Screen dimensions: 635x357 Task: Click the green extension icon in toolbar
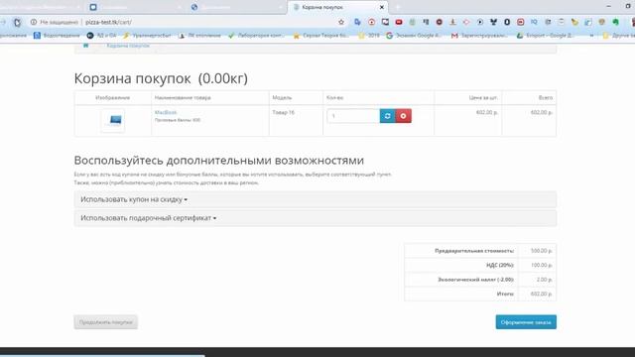615,22
